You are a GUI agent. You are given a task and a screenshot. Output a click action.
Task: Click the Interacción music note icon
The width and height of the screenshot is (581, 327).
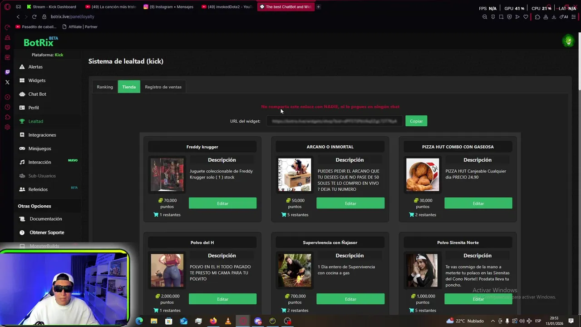tap(22, 162)
